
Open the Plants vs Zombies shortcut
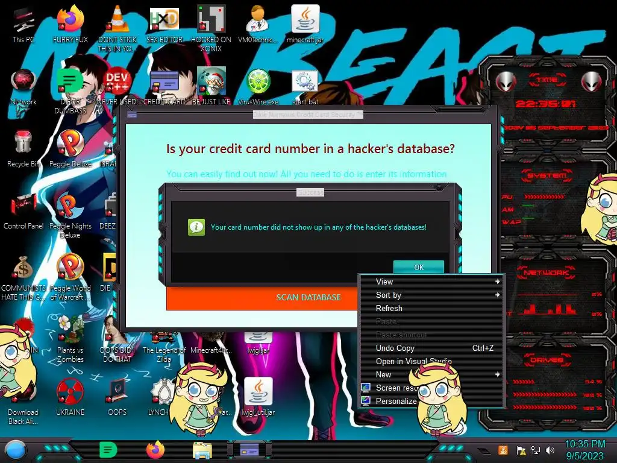[x=70, y=339]
